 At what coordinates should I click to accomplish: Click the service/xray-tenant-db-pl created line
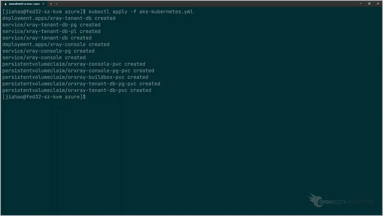[51, 31]
